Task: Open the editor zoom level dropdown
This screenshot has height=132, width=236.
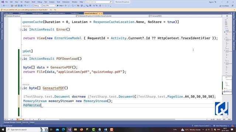Action: tap(8, 119)
